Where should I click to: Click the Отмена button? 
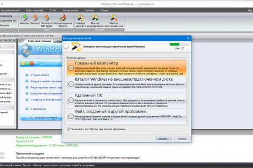click(x=182, y=138)
